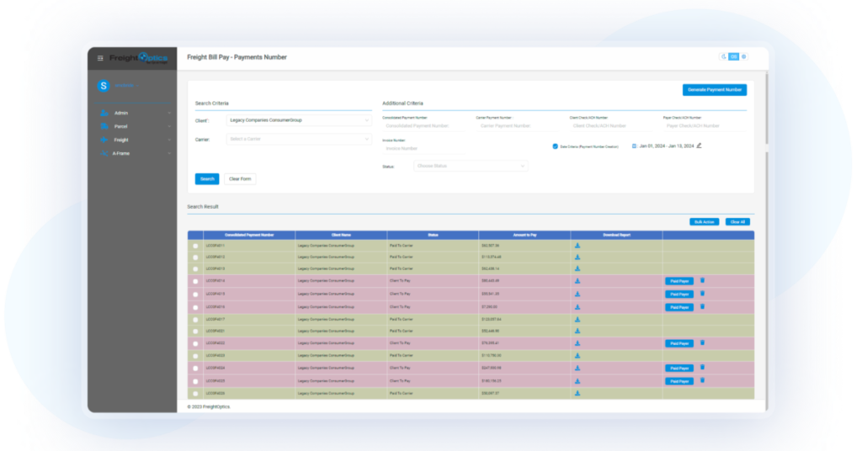The image size is (862, 451).
Task: Select checkbox for payment LCCGP4011
Action: pyautogui.click(x=195, y=246)
